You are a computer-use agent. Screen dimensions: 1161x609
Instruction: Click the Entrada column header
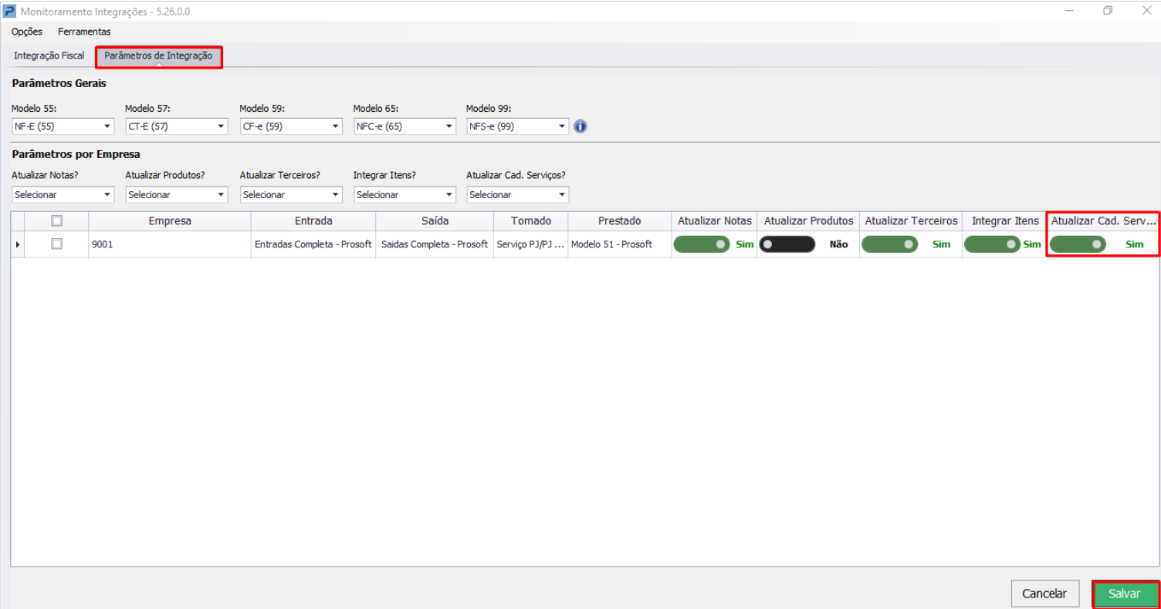pyautogui.click(x=313, y=221)
